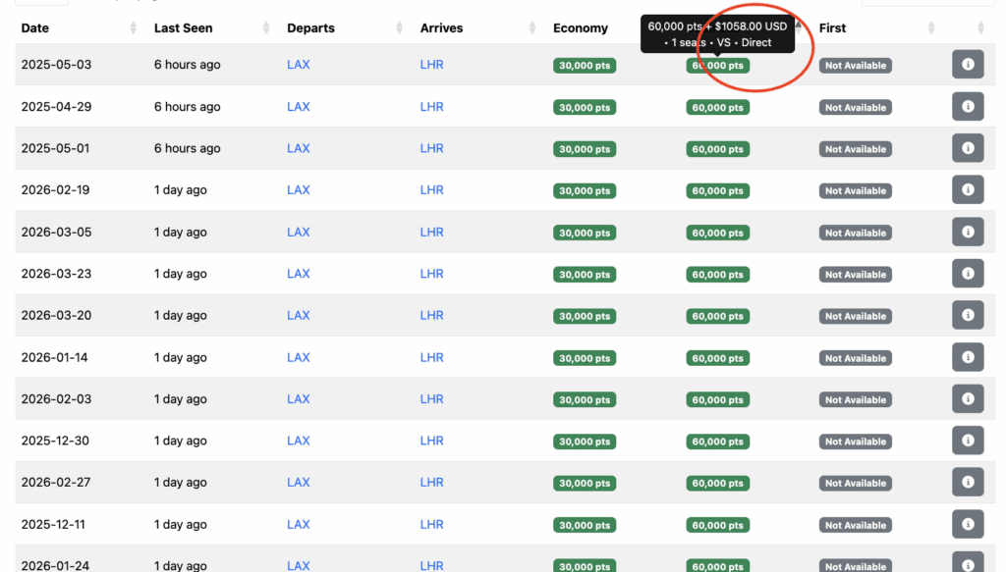The height and width of the screenshot is (572, 1006).
Task: Open the info icon on the 2025-12-30 row
Action: 968,441
